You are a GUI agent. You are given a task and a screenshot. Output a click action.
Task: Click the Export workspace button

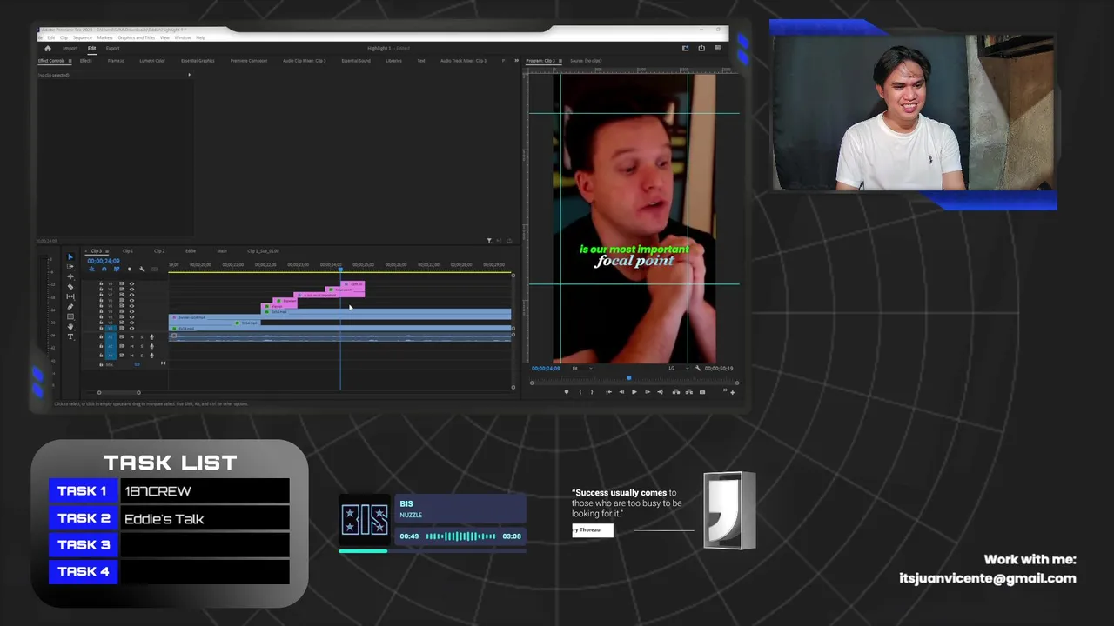(113, 49)
